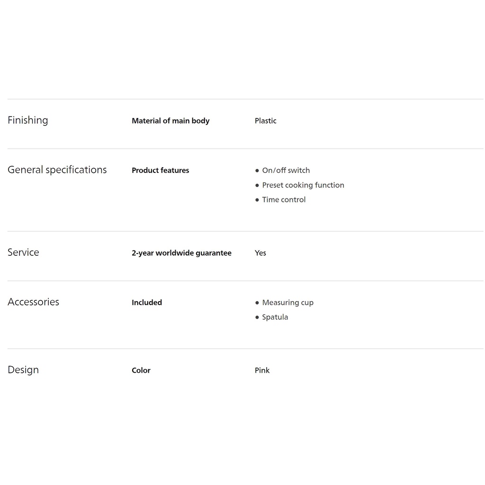Viewport: 485px width, 485px height.
Task: Select the 'Color' specification label
Action: [x=141, y=370]
